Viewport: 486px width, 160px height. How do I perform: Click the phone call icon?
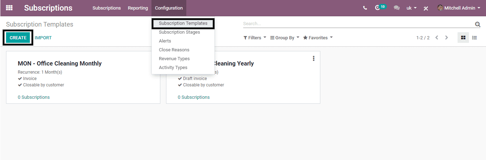[x=365, y=8]
